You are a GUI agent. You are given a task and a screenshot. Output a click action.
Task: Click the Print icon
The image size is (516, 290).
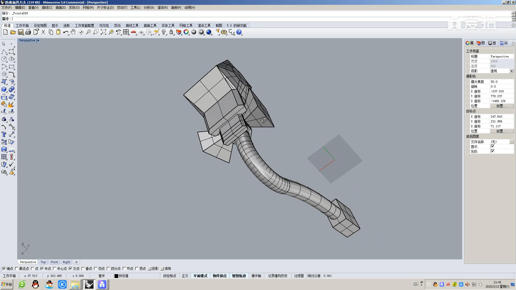[28, 32]
